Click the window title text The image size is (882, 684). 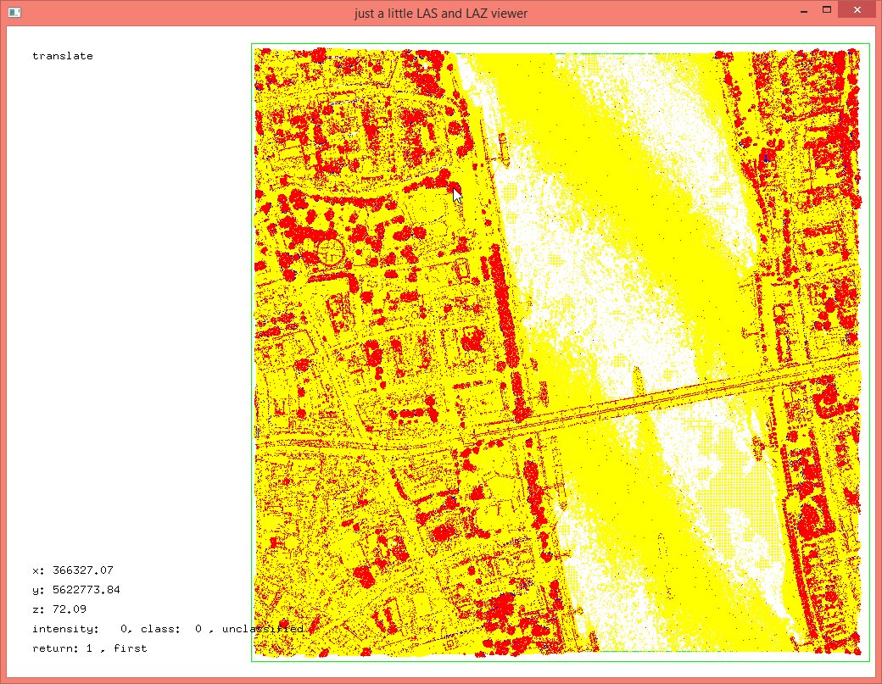point(441,13)
